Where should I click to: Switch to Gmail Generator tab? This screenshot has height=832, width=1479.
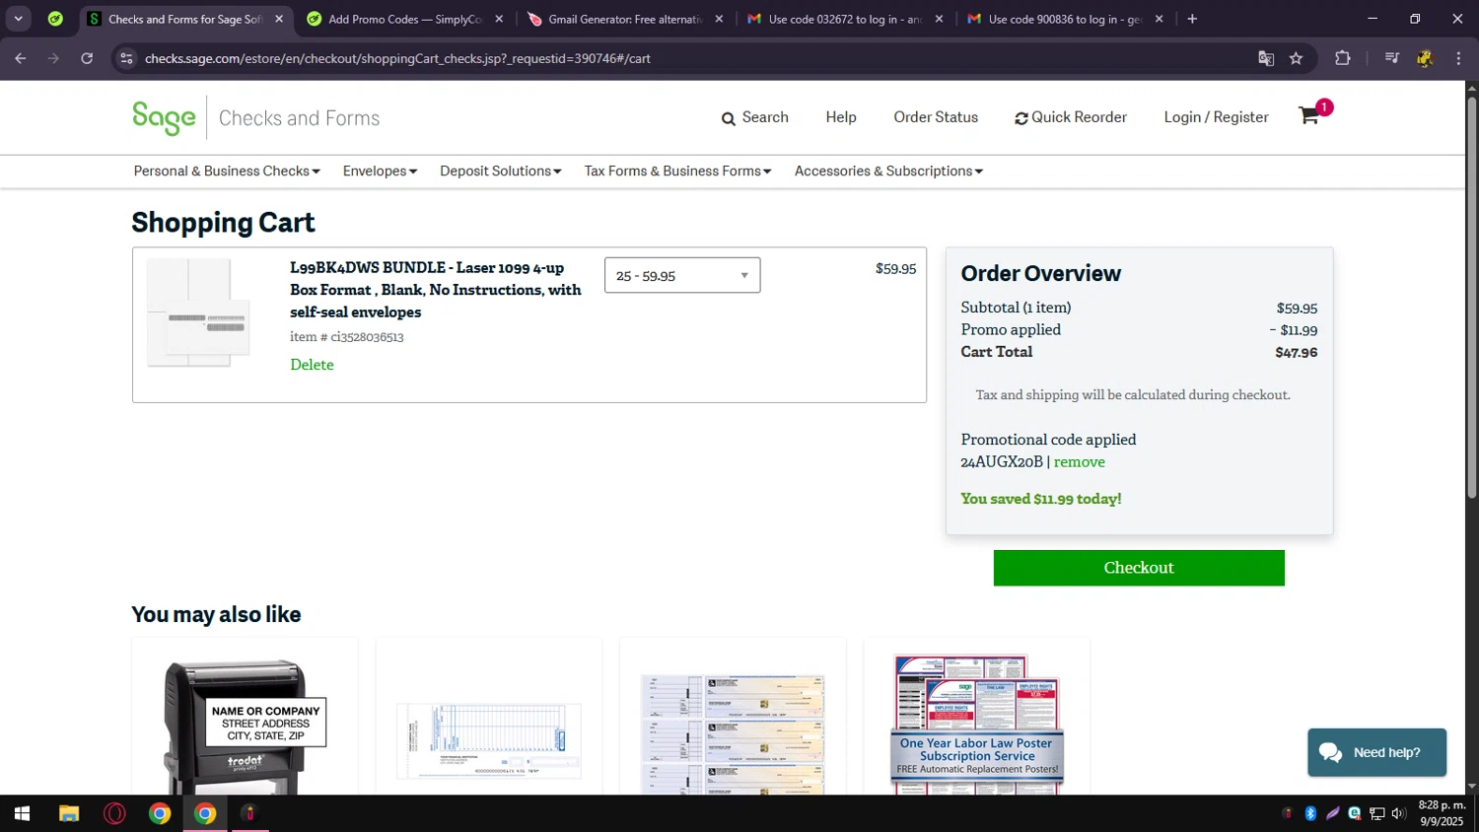tap(625, 19)
